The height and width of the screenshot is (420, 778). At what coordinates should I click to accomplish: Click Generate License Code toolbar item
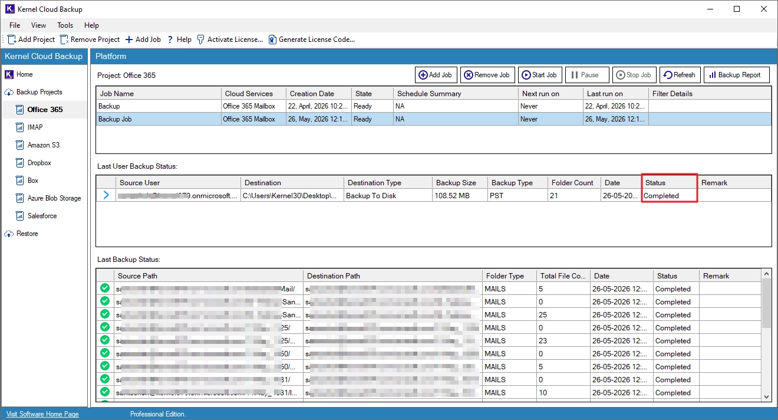(311, 40)
